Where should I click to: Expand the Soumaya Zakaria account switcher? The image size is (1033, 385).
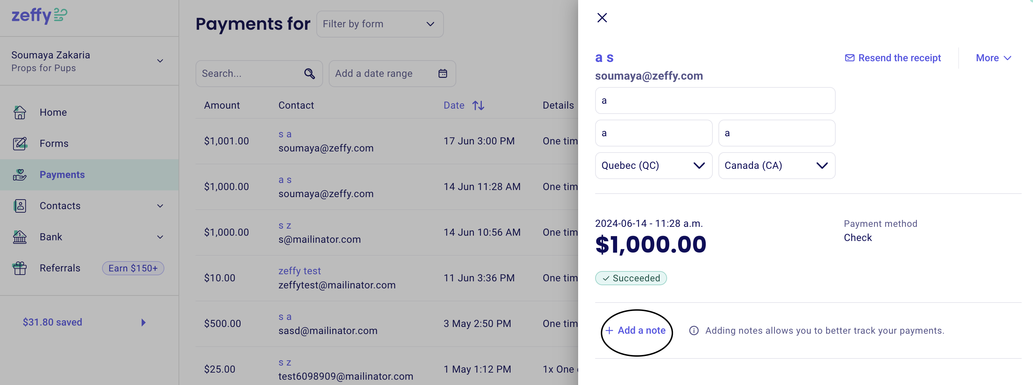tap(160, 61)
